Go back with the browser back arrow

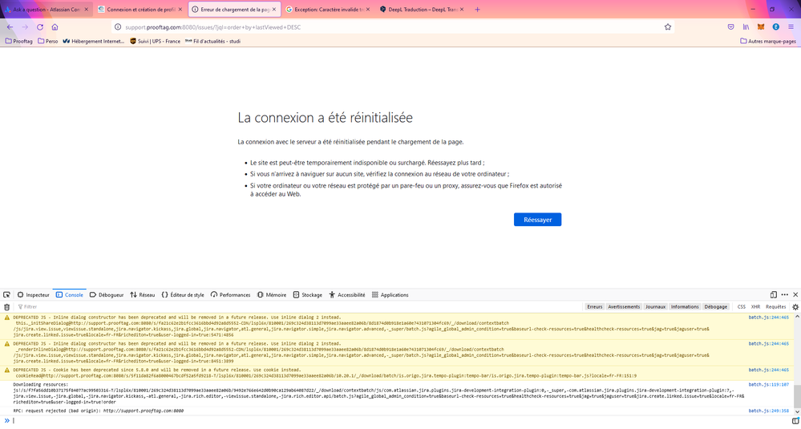tap(10, 27)
